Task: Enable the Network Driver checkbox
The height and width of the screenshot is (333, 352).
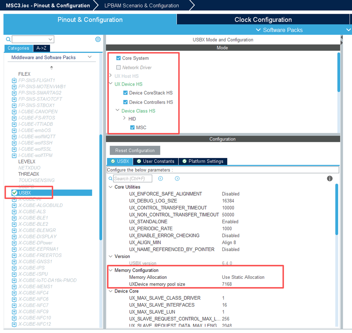Action: click(118, 67)
